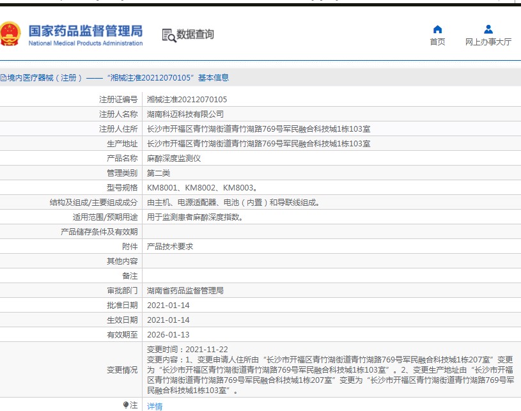The height and width of the screenshot is (411, 521).
Task: Click the 由主机、电源适配器 composition text
Action: pos(233,203)
